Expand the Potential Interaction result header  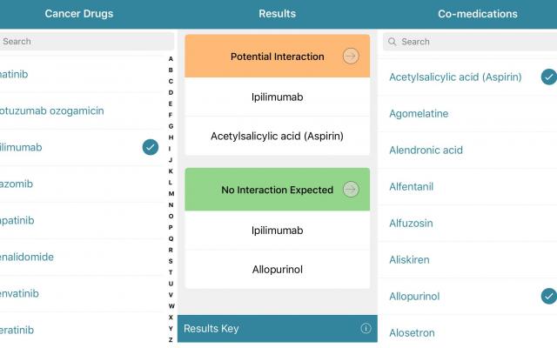click(x=277, y=57)
